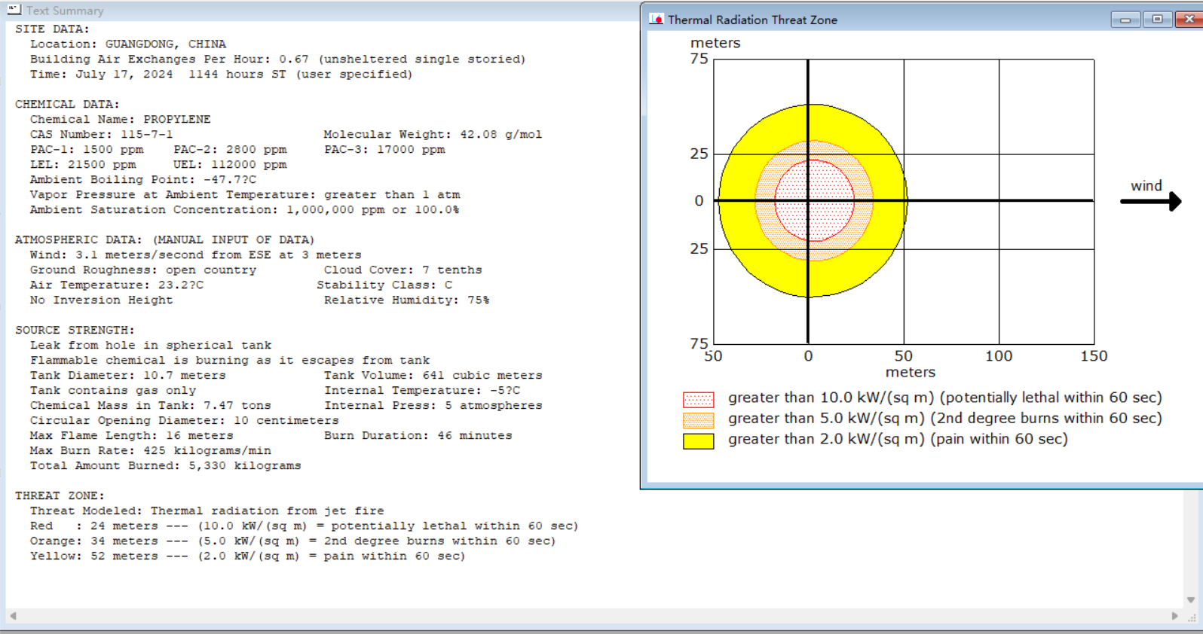Click 'Ground Roughness: open country' text

coord(143,270)
